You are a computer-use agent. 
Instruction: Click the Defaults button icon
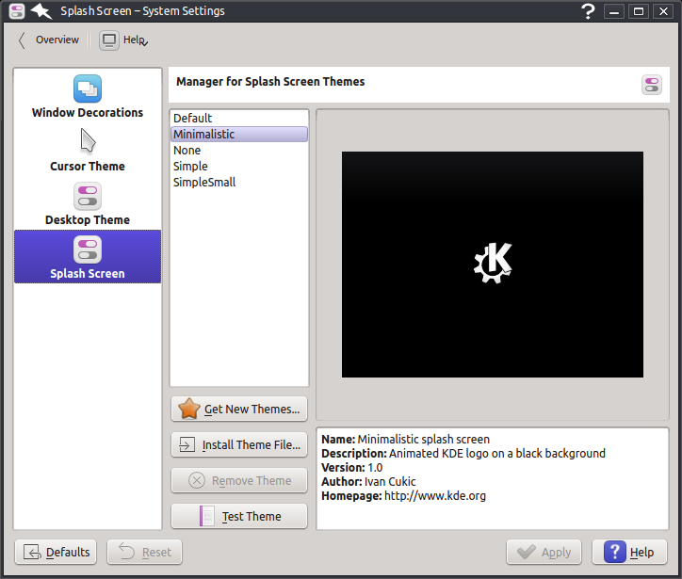[32, 552]
